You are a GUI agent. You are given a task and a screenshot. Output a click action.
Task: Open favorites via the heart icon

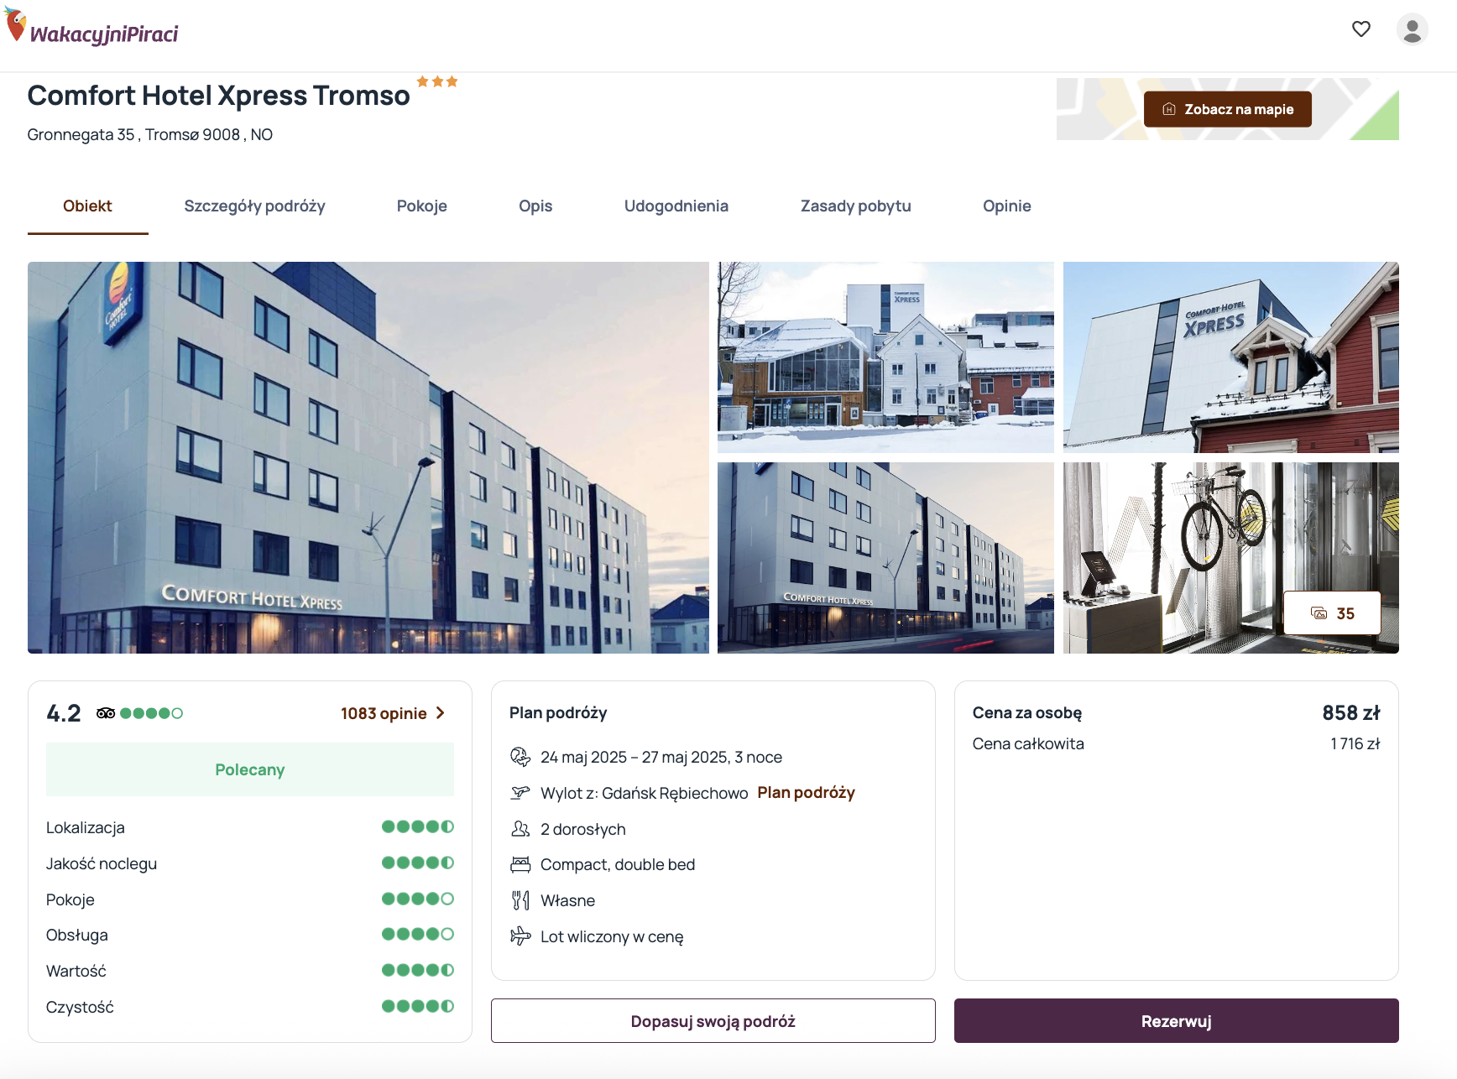click(1361, 29)
